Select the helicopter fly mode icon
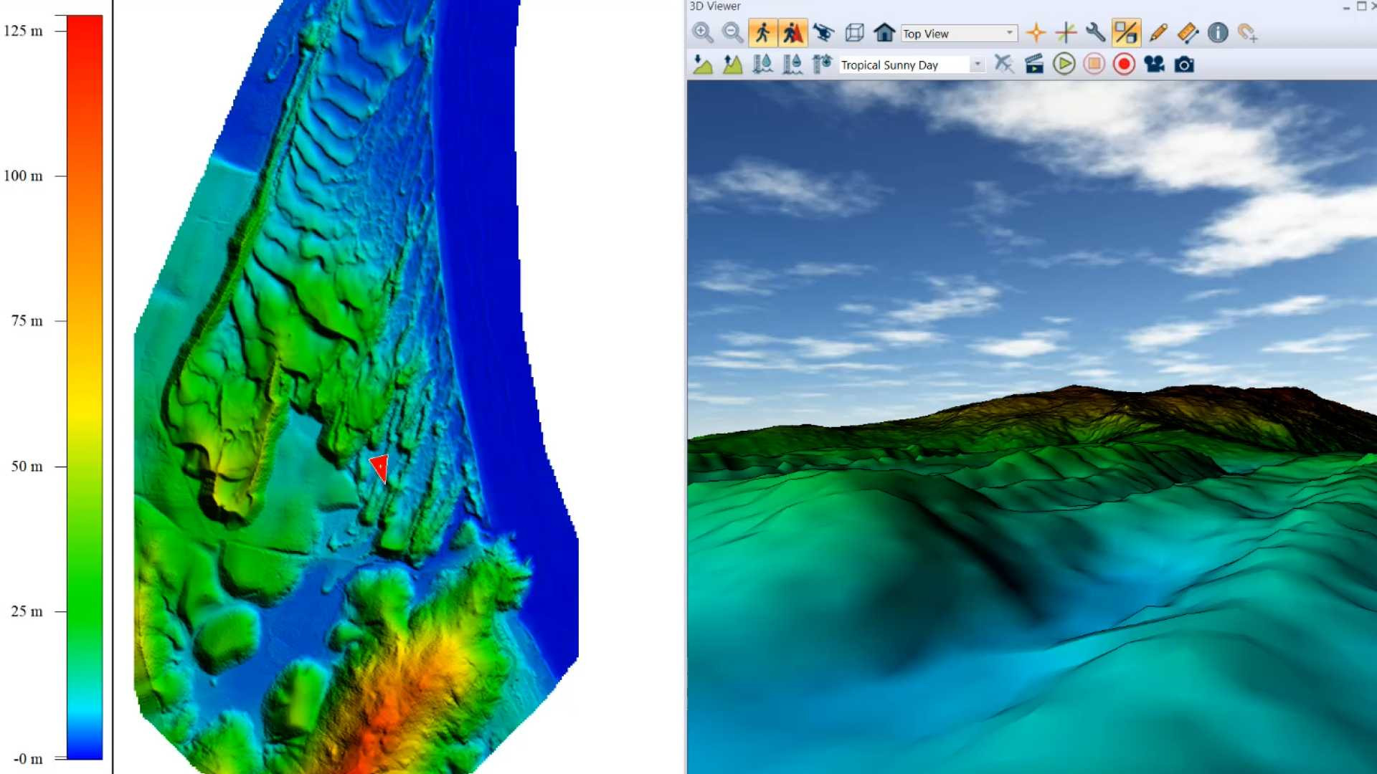 pyautogui.click(x=823, y=33)
